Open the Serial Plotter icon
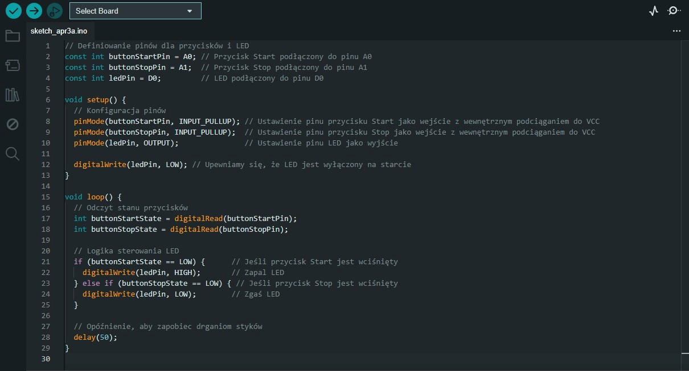The height and width of the screenshot is (371, 689). 654,10
